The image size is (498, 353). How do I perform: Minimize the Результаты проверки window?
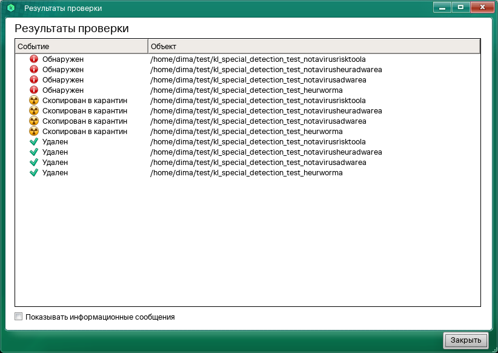click(x=443, y=7)
